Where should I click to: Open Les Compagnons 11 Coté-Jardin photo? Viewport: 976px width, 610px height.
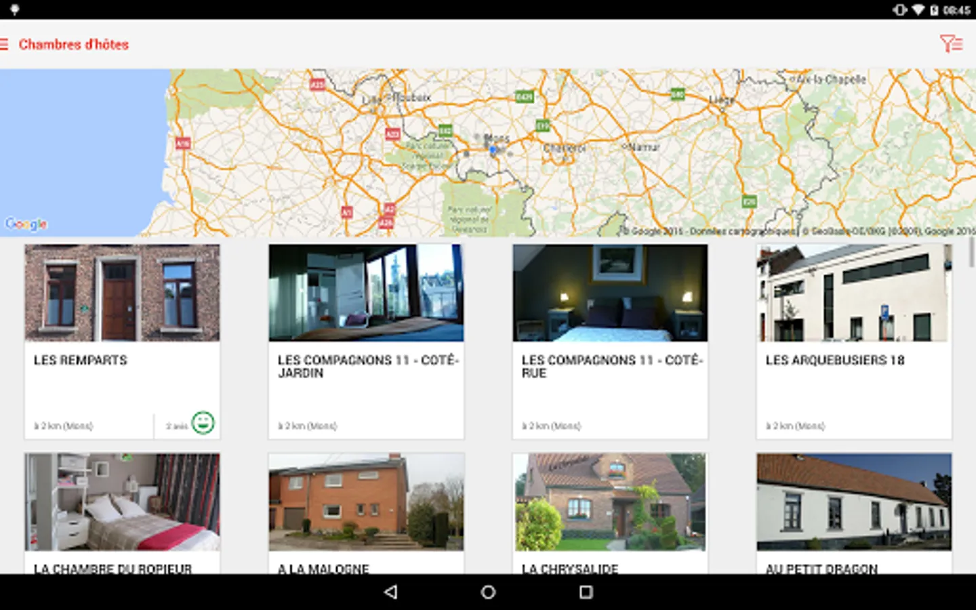tap(366, 293)
